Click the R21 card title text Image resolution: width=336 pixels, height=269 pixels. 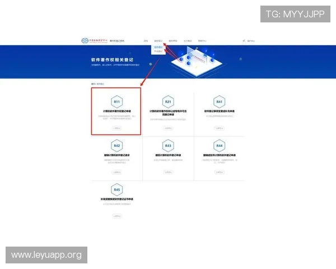click(x=168, y=113)
